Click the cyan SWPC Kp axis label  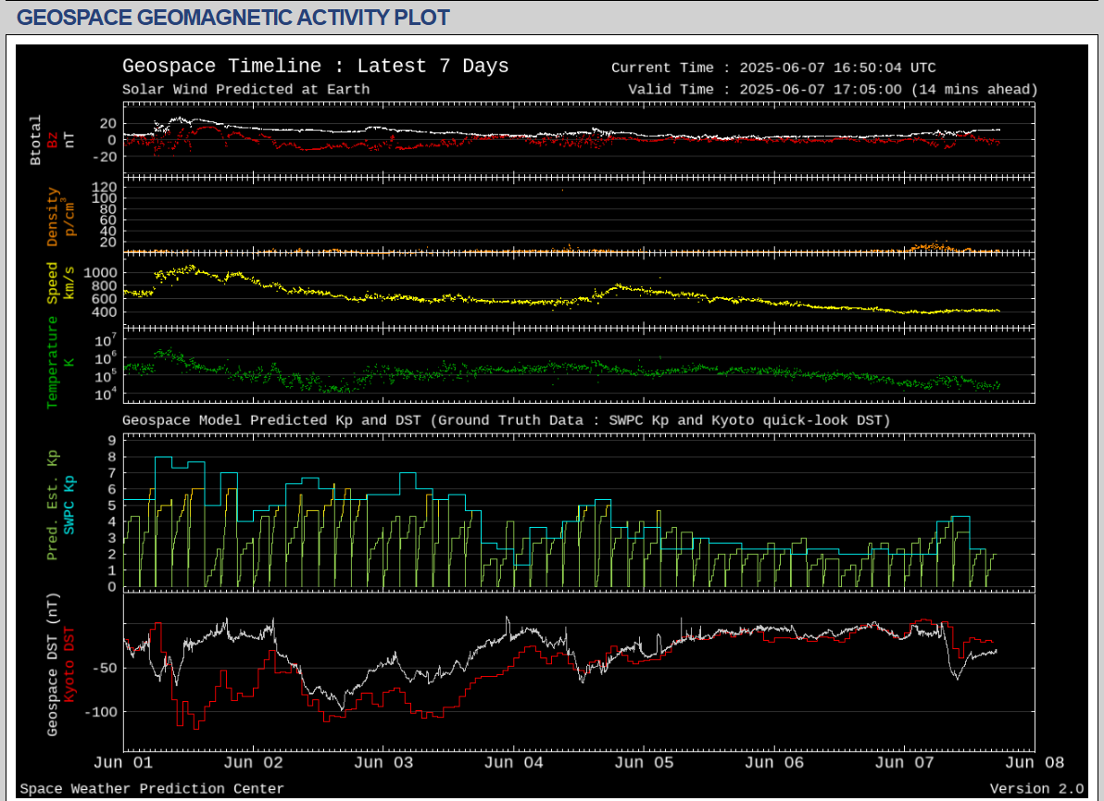69,505
